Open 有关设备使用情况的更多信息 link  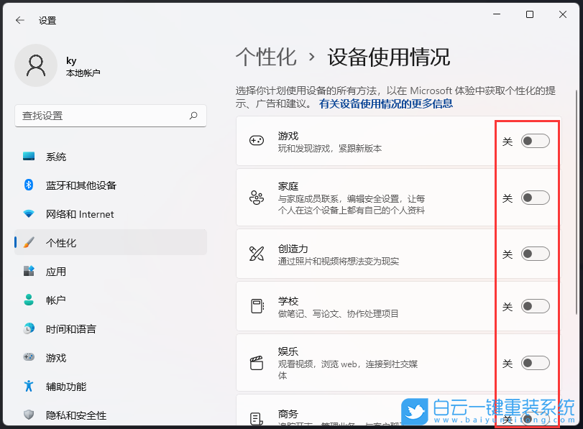[x=385, y=103]
